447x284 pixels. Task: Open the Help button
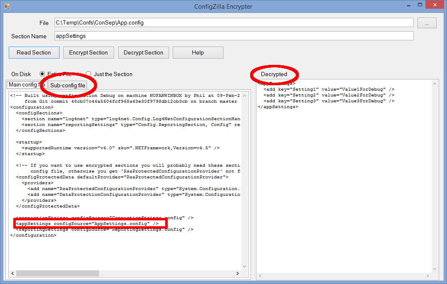[x=198, y=52]
